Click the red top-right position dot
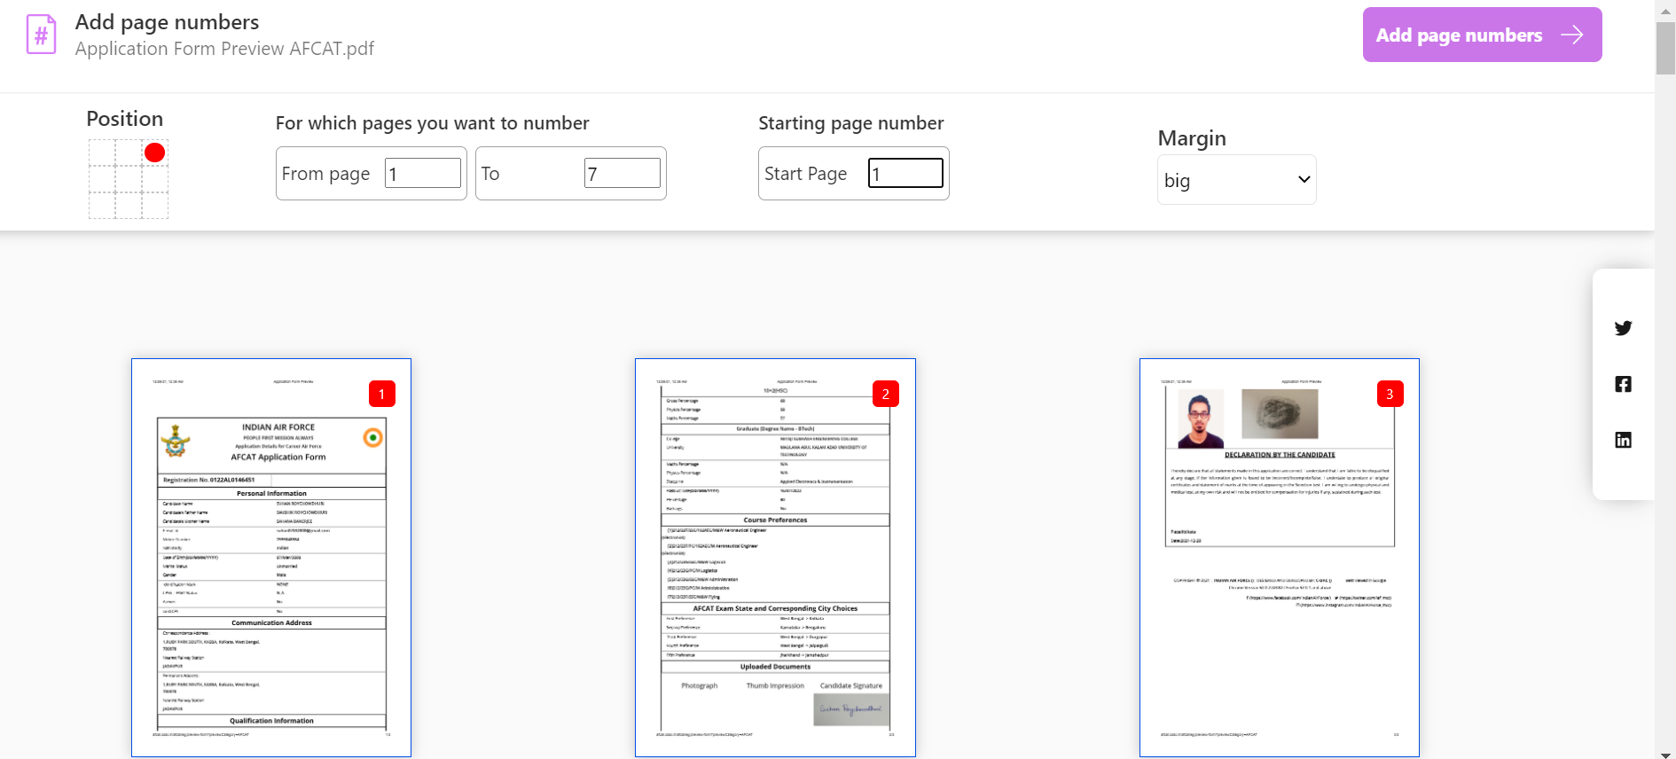The image size is (1676, 759). pos(154,153)
